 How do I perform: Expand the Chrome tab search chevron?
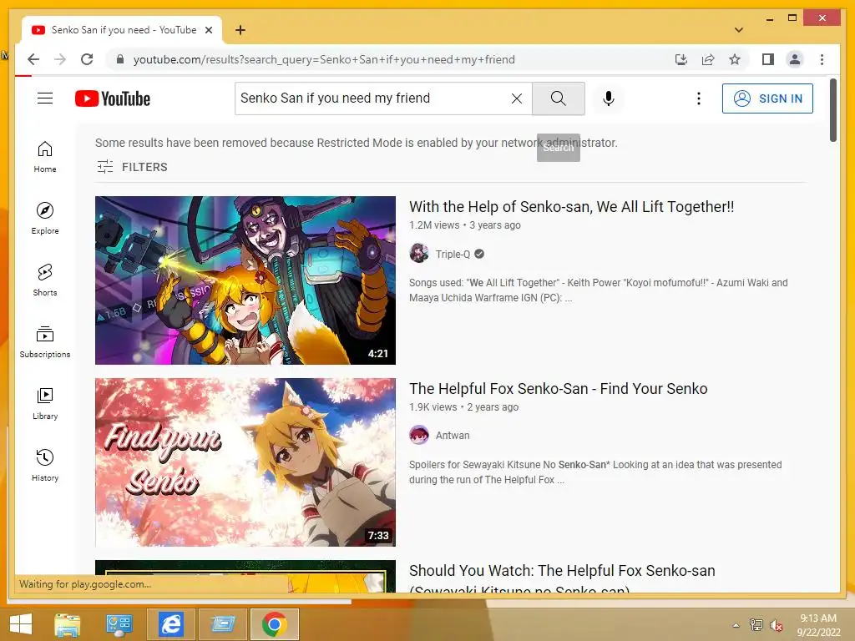[x=738, y=30]
